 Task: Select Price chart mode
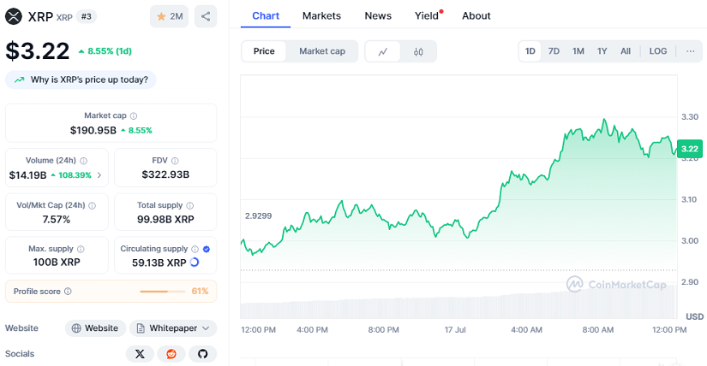coord(264,51)
